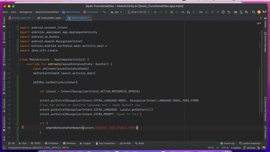Viewport: 270px width, 152px height.
Task: Click Sync Project with Gradle icon
Action: 235,12
